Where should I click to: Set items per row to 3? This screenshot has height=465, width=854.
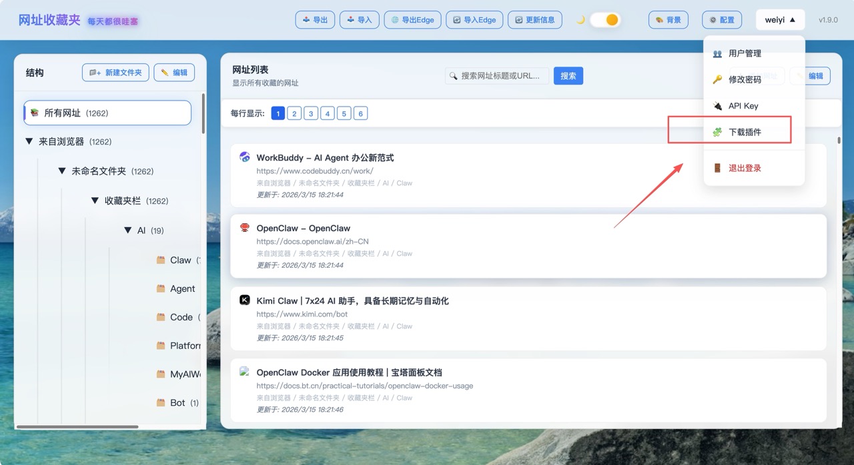point(311,114)
